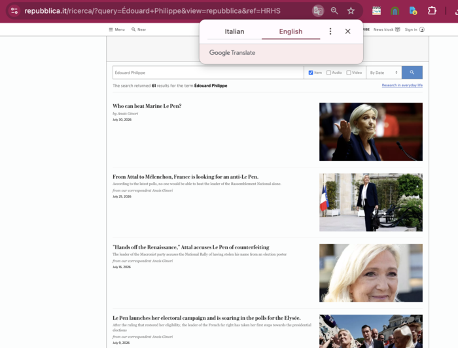Open the News kiosk link

click(x=387, y=29)
